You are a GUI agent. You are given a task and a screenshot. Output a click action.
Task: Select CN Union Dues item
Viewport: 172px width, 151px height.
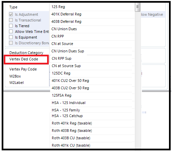tap(92, 29)
